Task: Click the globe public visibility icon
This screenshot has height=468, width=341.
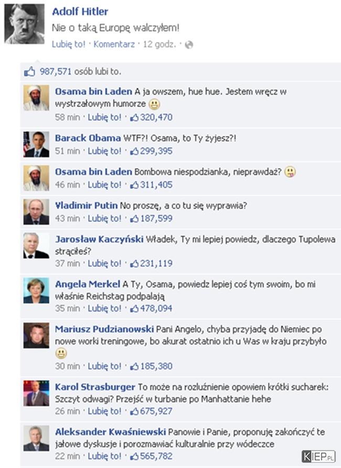Action: [x=189, y=45]
